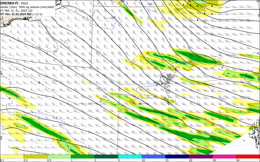260x162 pixels.
Task: Click the red 50+ legend swatch
Action: click(x=248, y=157)
